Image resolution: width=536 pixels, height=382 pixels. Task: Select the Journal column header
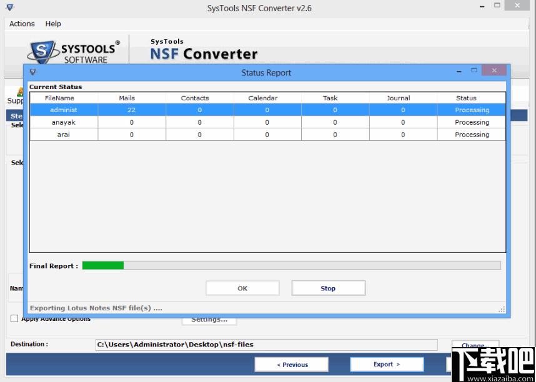pos(404,98)
